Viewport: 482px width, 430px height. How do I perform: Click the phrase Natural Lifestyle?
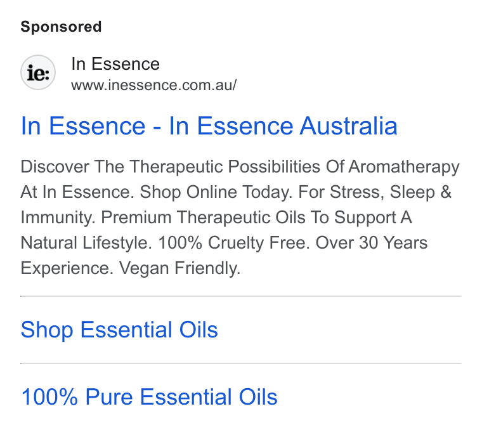click(x=86, y=243)
